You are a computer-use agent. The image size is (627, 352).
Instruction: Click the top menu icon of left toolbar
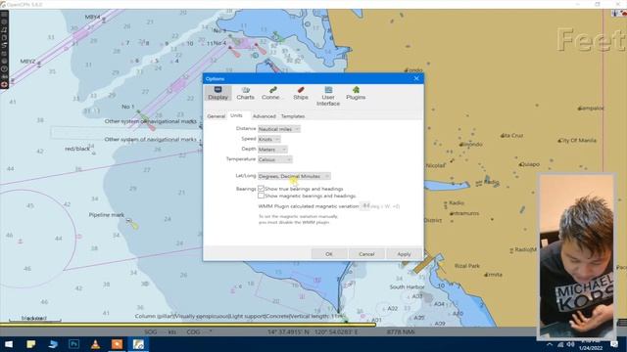click(4, 15)
